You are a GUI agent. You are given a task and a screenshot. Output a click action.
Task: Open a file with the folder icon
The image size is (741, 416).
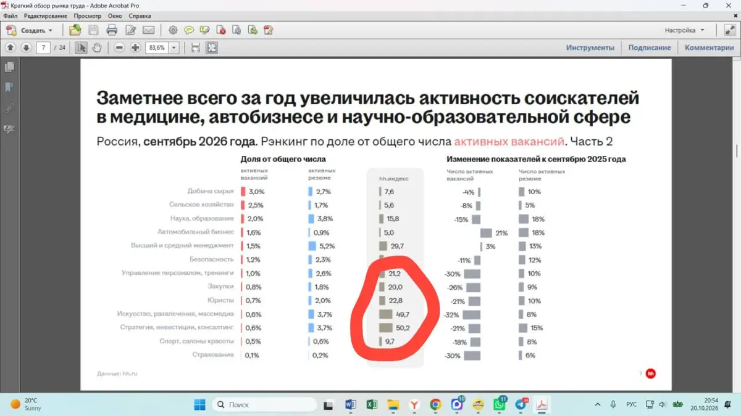pos(75,30)
